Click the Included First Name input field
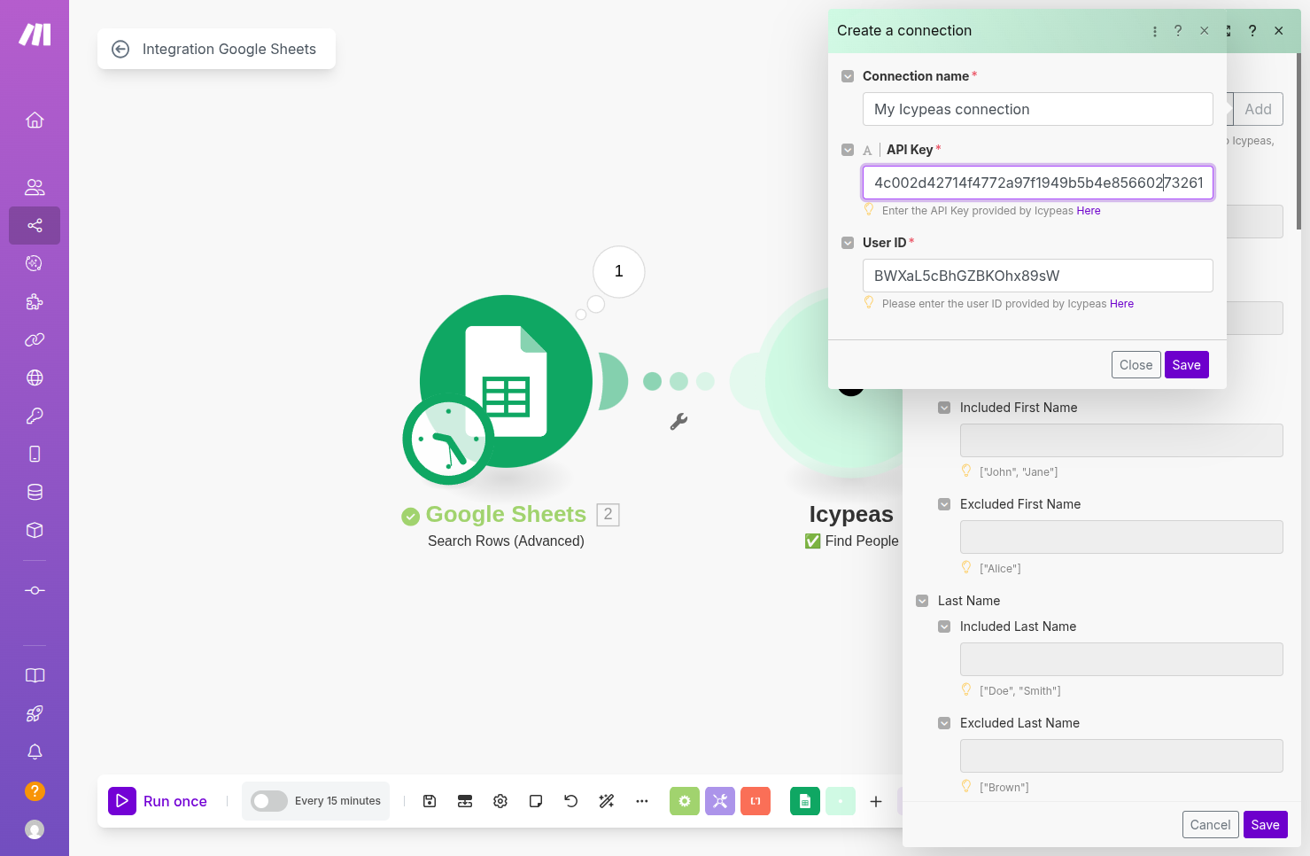The height and width of the screenshot is (856, 1310). click(1121, 440)
